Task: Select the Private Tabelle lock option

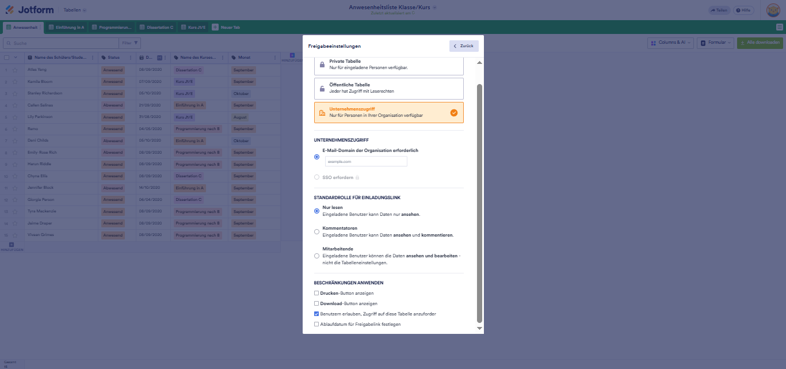Action: 388,64
